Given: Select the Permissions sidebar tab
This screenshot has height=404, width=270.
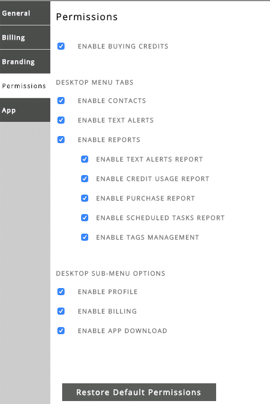Looking at the screenshot, I should 25,86.
